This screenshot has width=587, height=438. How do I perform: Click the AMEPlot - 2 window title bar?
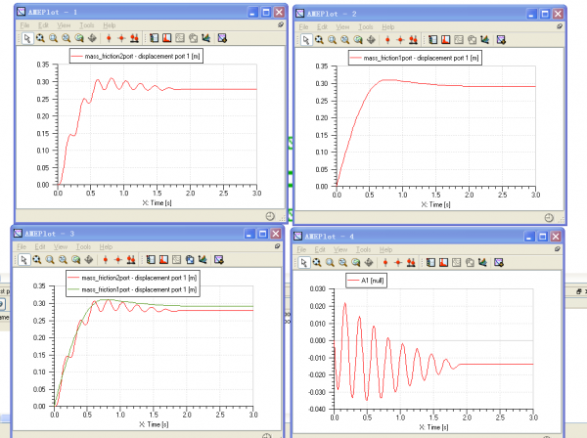(411, 12)
